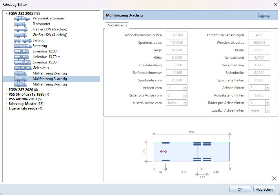Screen dimensions: 280x195
Task: Select the Sattelzug semi-trailer icon
Action: click(23, 46)
